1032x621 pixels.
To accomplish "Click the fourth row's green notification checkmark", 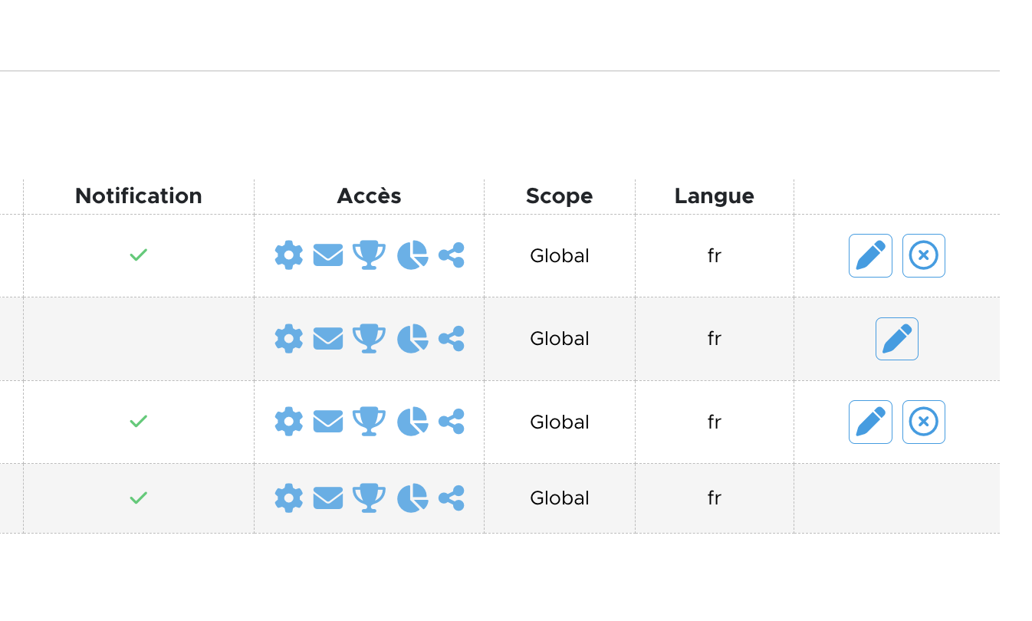I will pos(138,498).
